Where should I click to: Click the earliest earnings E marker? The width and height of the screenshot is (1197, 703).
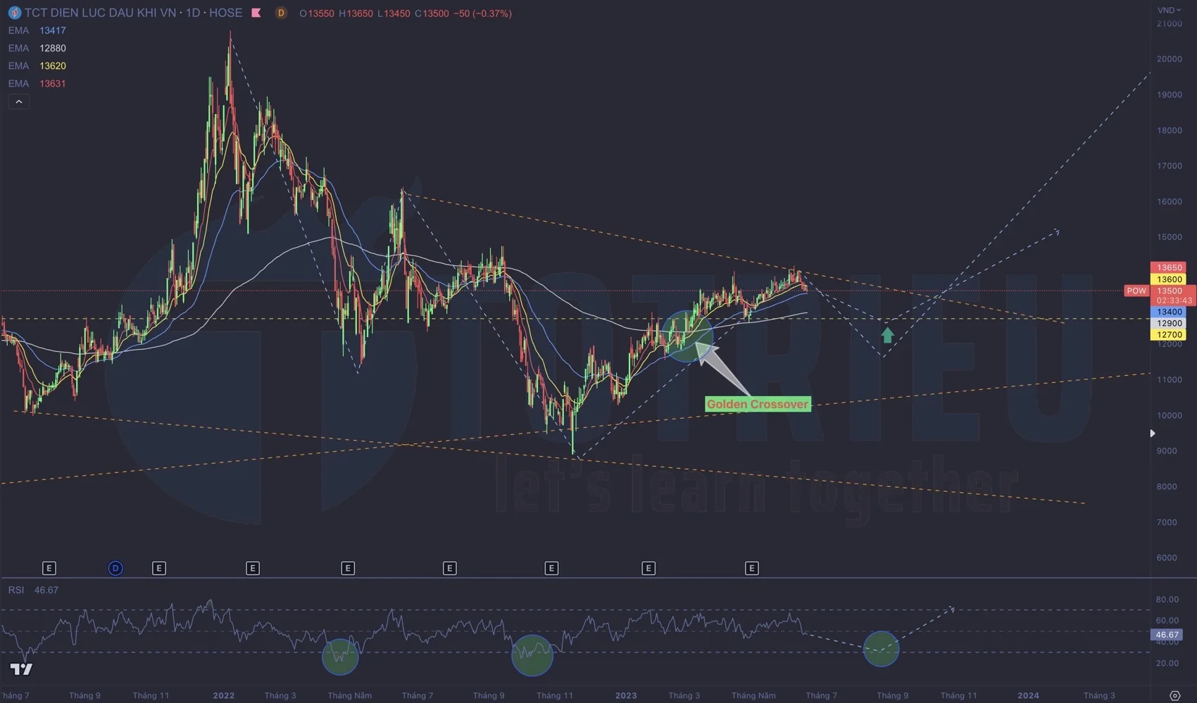(49, 568)
